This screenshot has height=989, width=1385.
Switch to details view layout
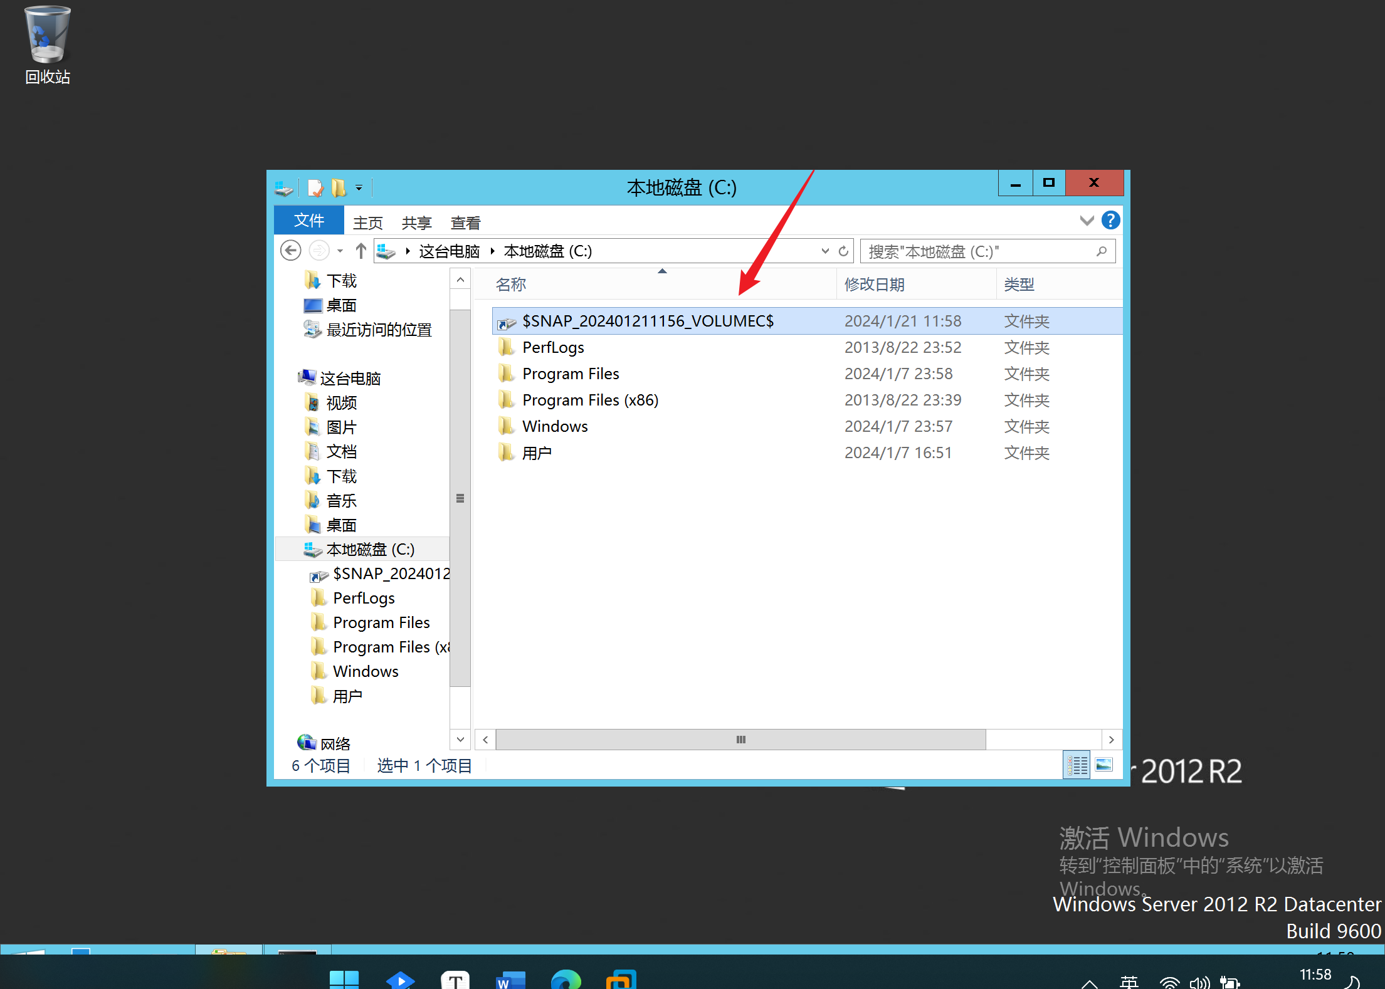[1077, 765]
